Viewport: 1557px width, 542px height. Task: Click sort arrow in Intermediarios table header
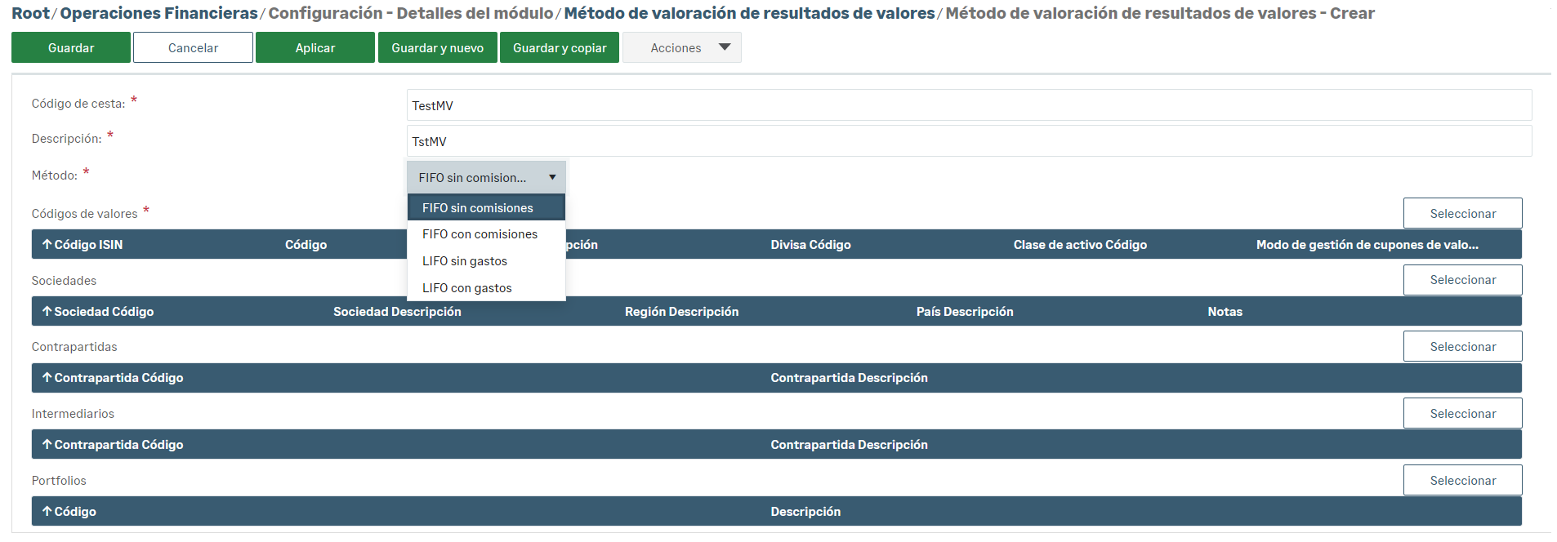click(x=47, y=445)
